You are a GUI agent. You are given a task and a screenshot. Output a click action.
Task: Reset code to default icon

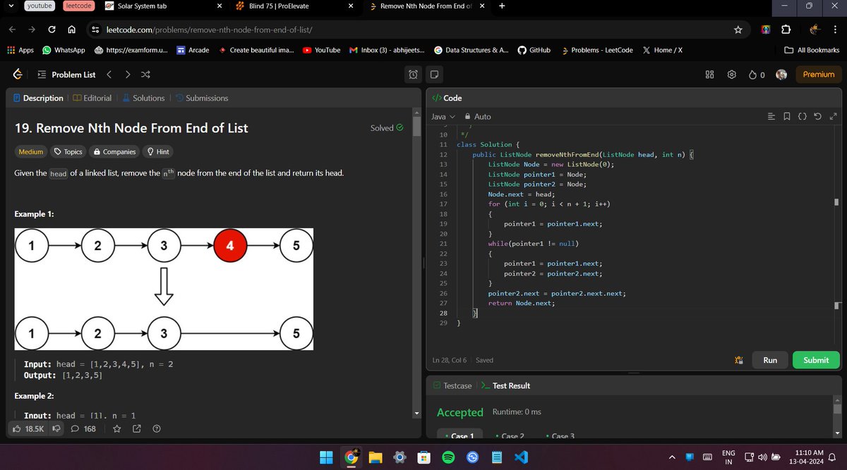tap(818, 116)
